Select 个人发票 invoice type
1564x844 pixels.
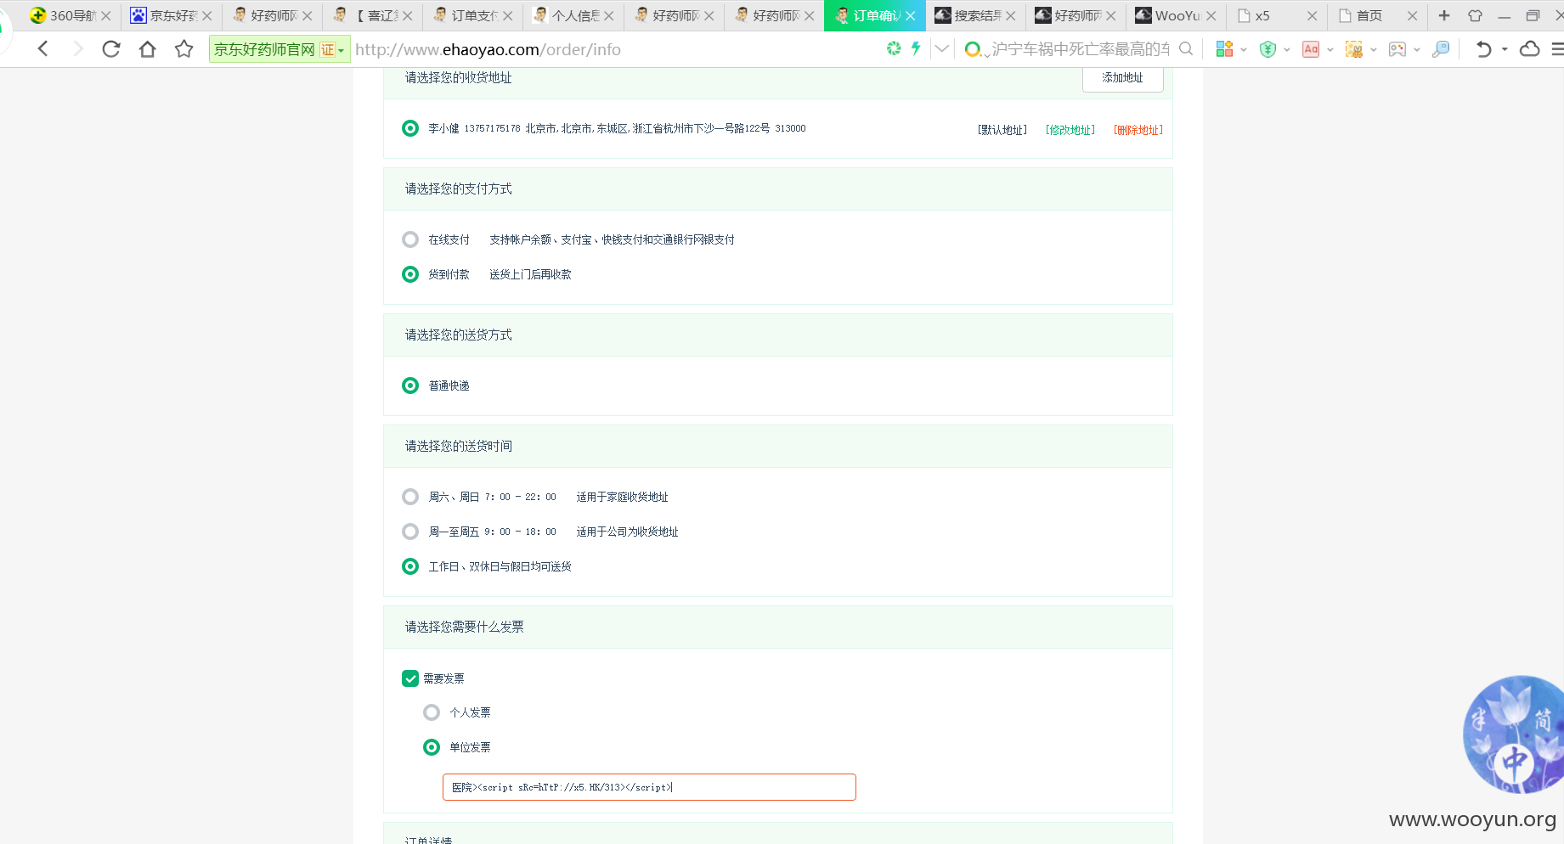click(x=432, y=712)
